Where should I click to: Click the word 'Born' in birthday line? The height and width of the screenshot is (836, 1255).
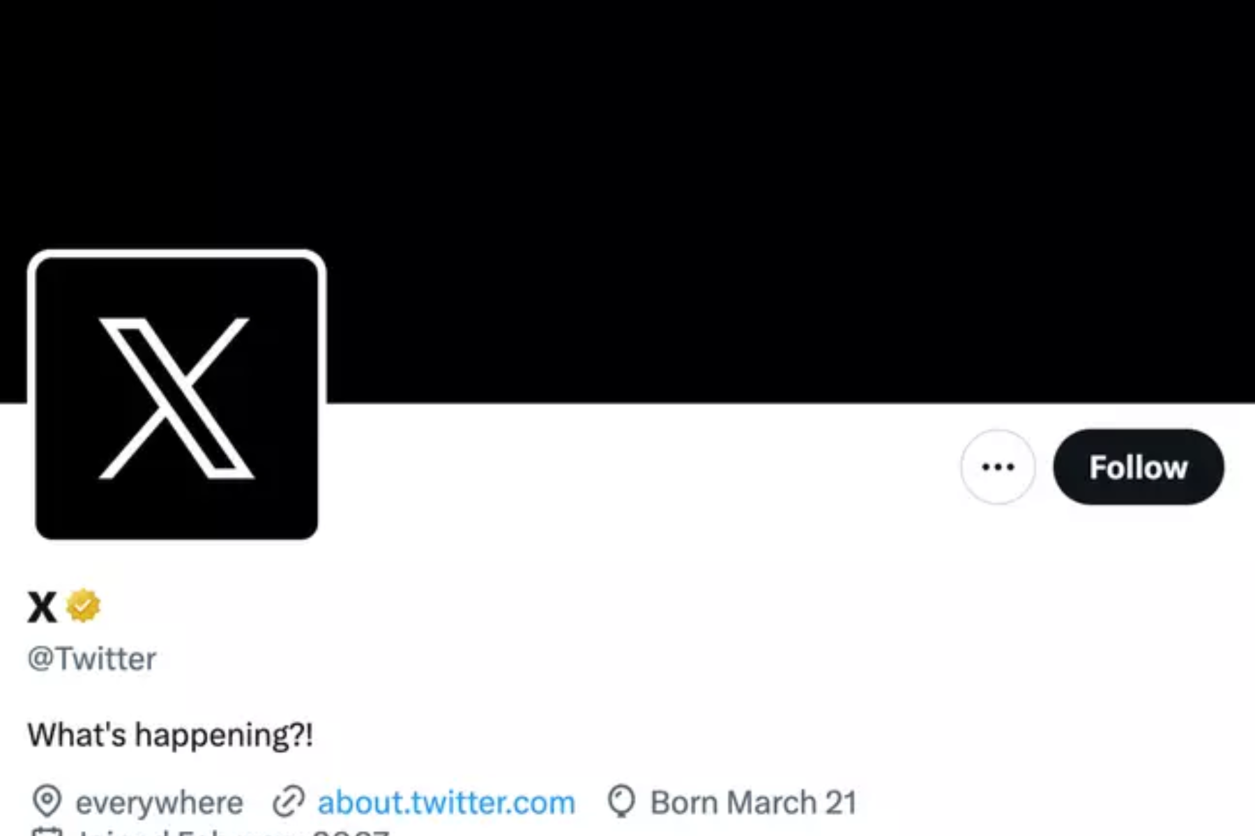point(684,803)
